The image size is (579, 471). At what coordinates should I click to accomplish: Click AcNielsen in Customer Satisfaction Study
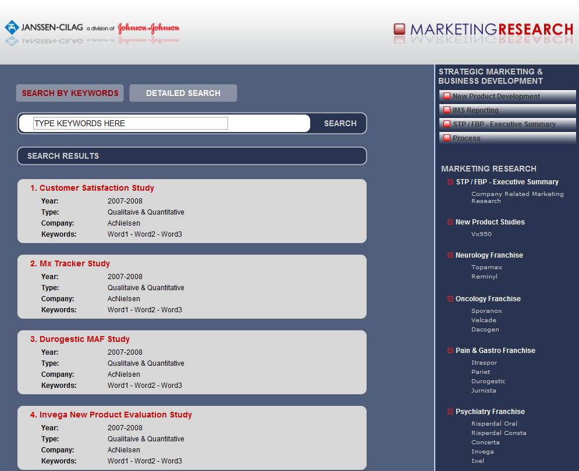(124, 223)
